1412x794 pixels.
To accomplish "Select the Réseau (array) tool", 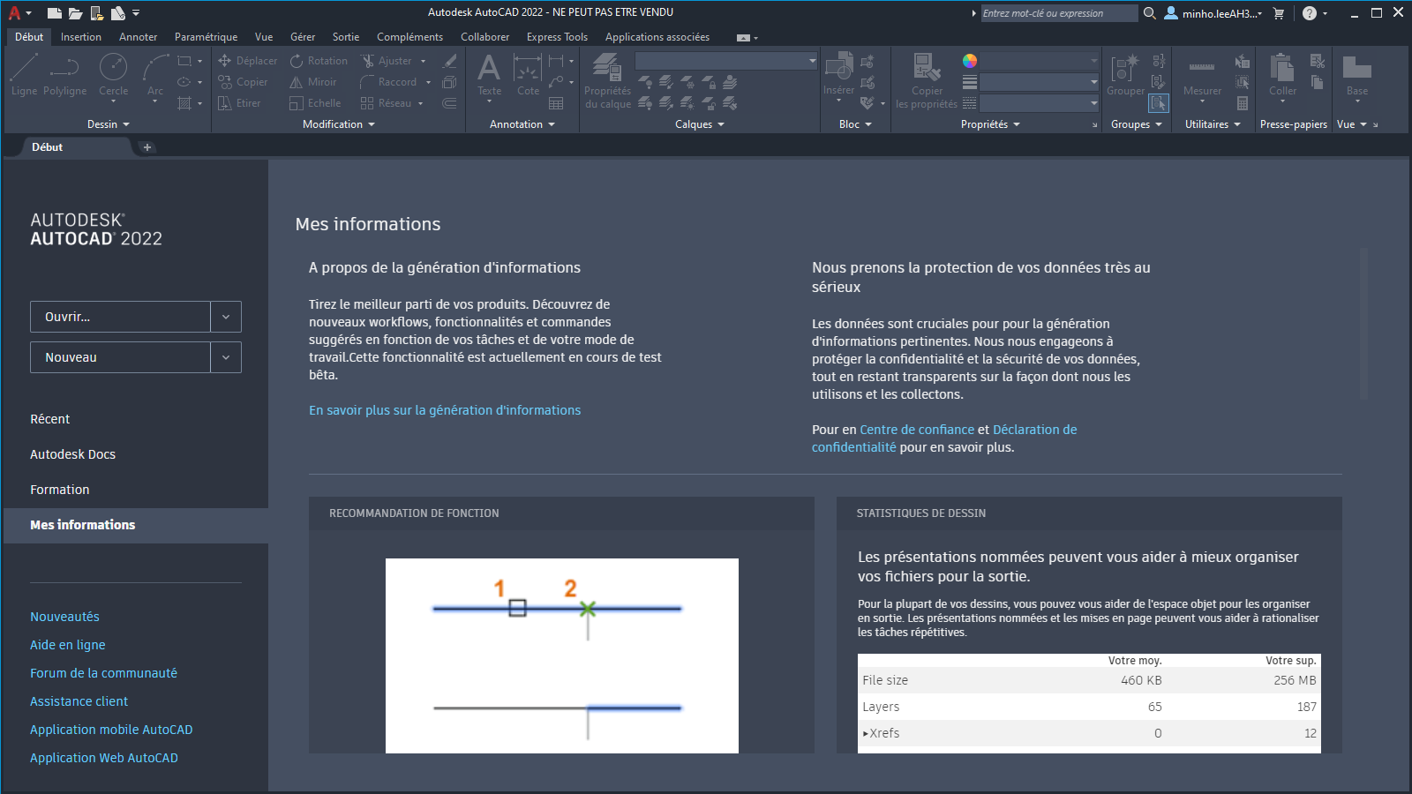I will (387, 103).
